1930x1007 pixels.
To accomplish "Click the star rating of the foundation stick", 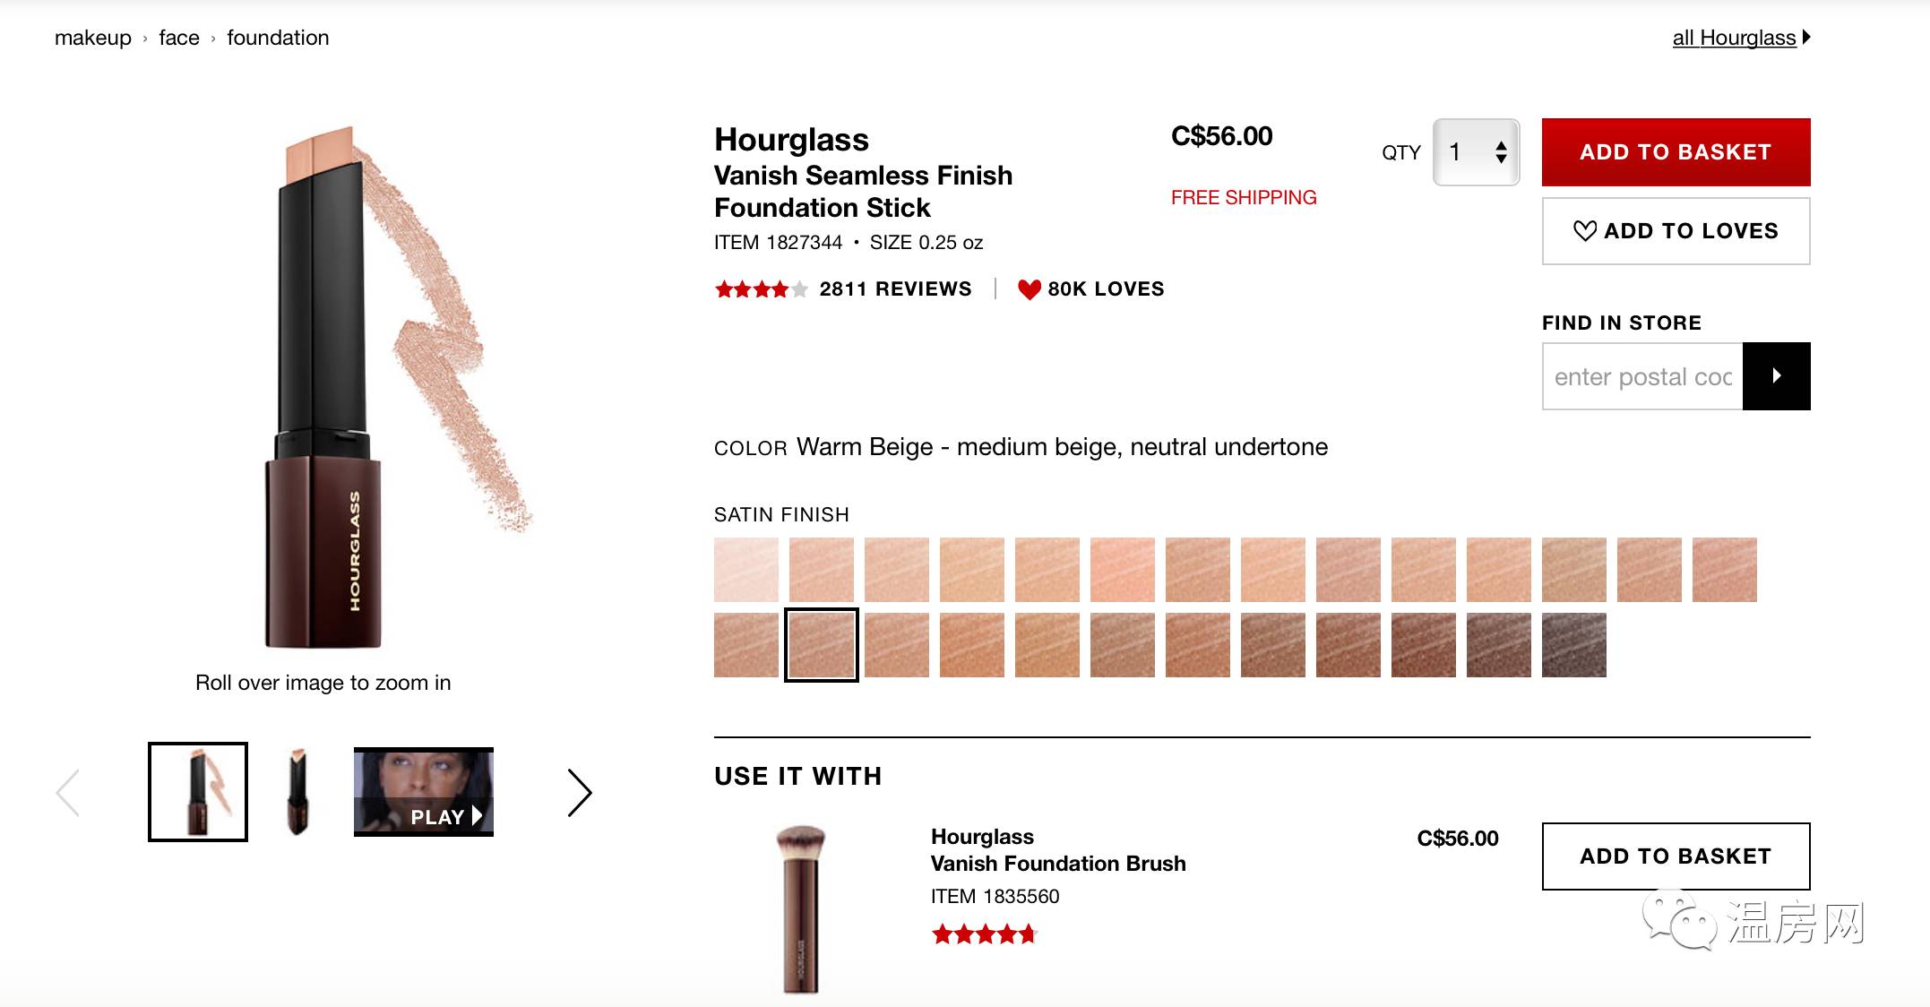I will [x=761, y=289].
